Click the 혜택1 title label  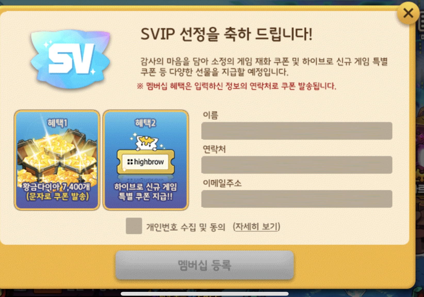57,123
